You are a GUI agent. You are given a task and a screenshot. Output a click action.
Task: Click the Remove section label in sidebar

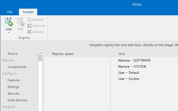pos(8,60)
